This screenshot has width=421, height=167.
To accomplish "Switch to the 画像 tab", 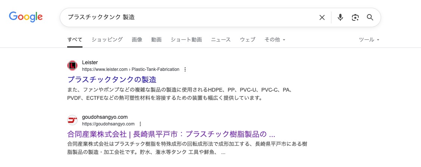I will (x=137, y=40).
